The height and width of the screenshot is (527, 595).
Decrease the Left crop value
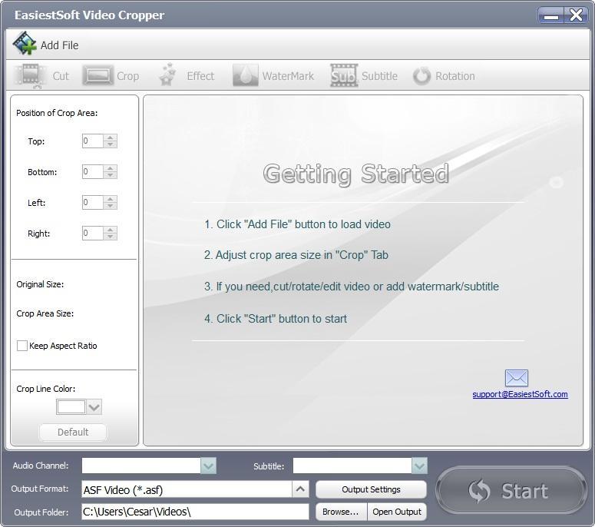coord(110,206)
